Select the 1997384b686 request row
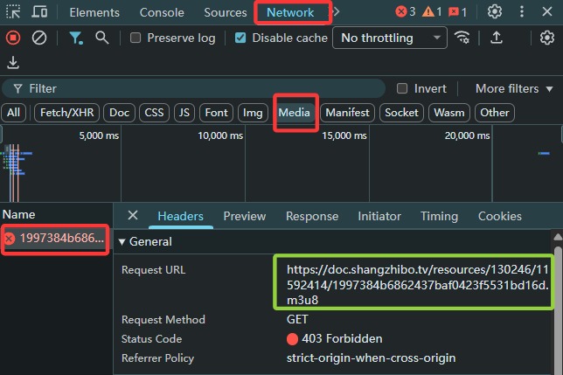This screenshot has width=563, height=375. pos(55,239)
